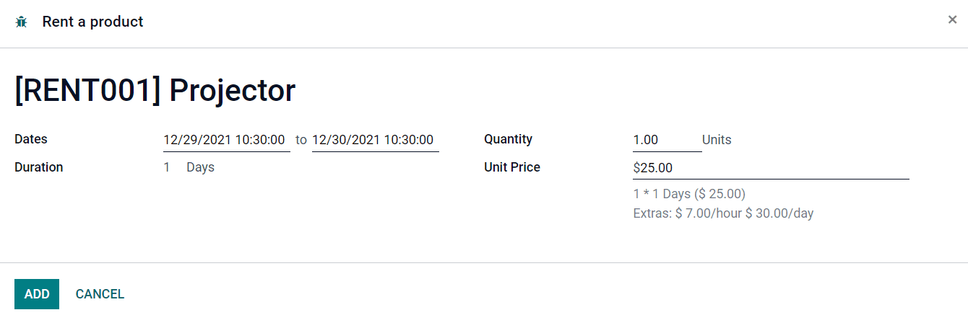
Task: Click the Dates field label
Action: pyautogui.click(x=31, y=139)
